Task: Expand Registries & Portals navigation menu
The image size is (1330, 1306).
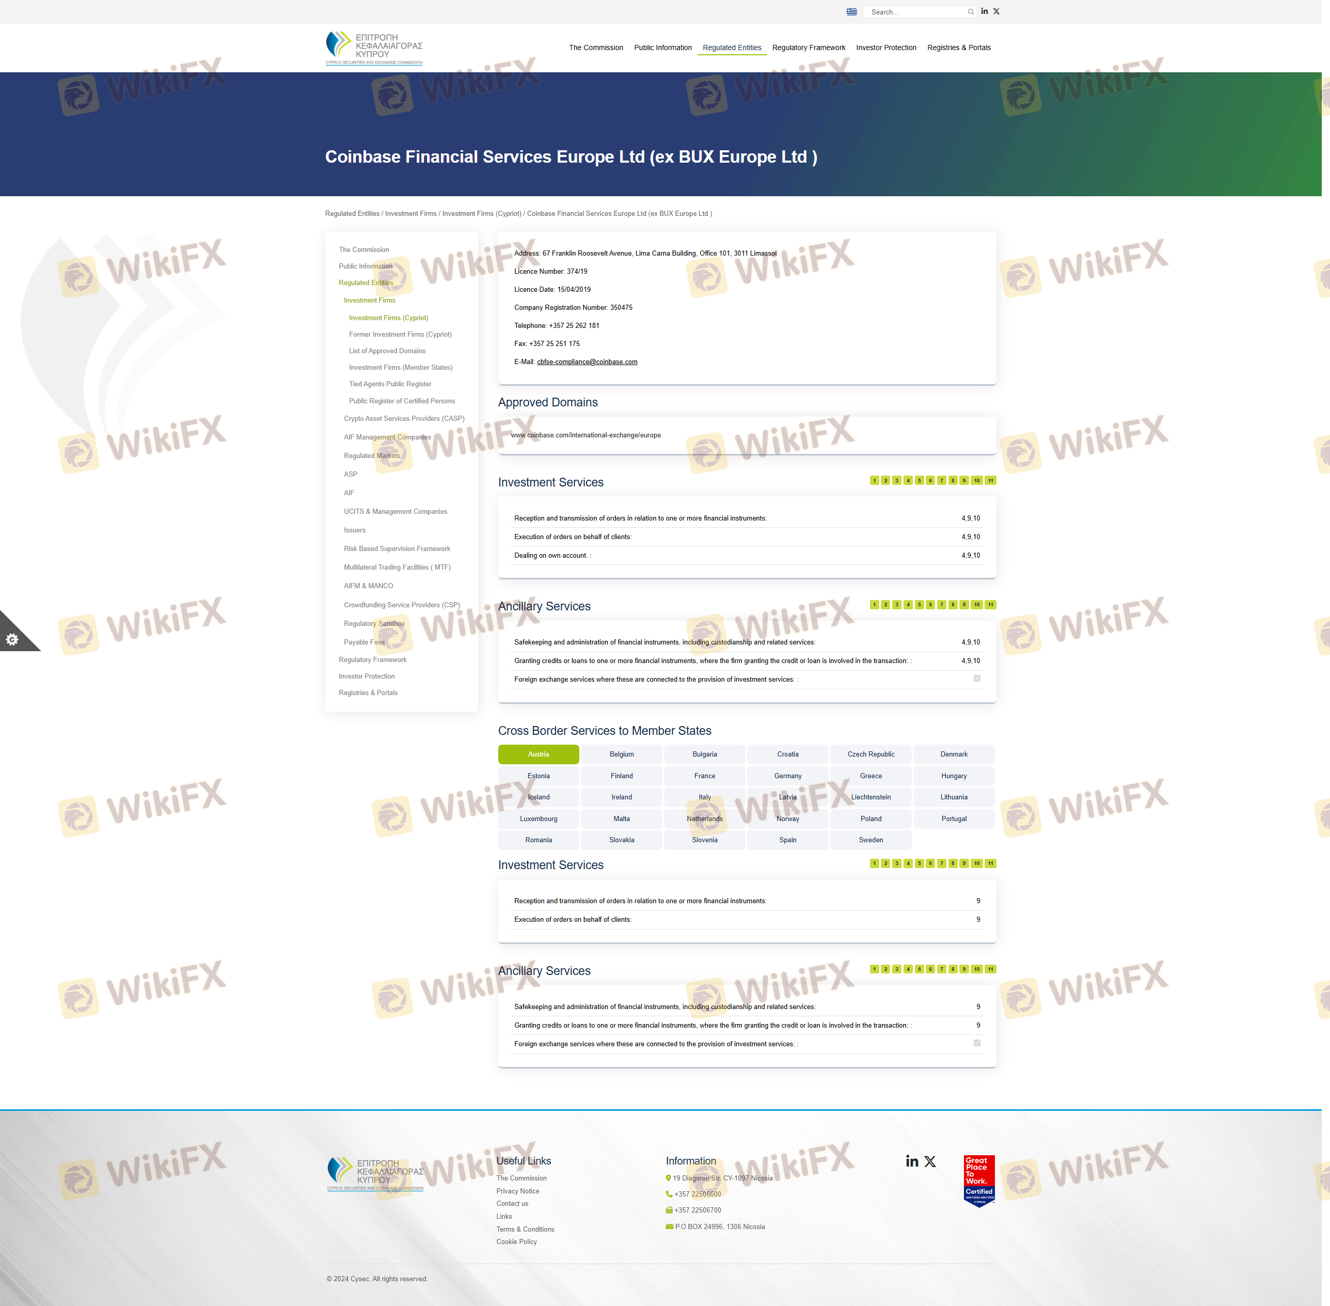Action: (x=958, y=48)
